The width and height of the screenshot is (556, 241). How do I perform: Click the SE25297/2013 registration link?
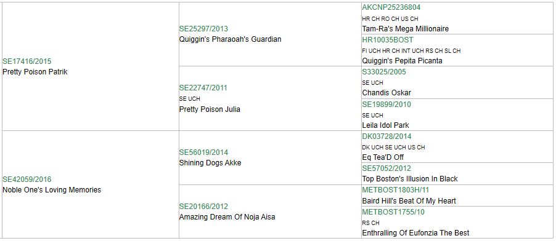click(x=203, y=29)
